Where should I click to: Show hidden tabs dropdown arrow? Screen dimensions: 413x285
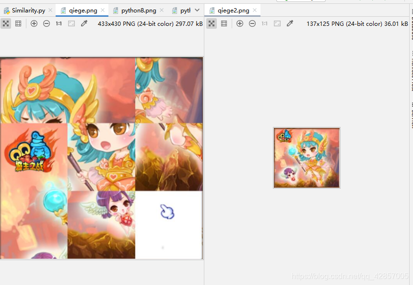197,10
